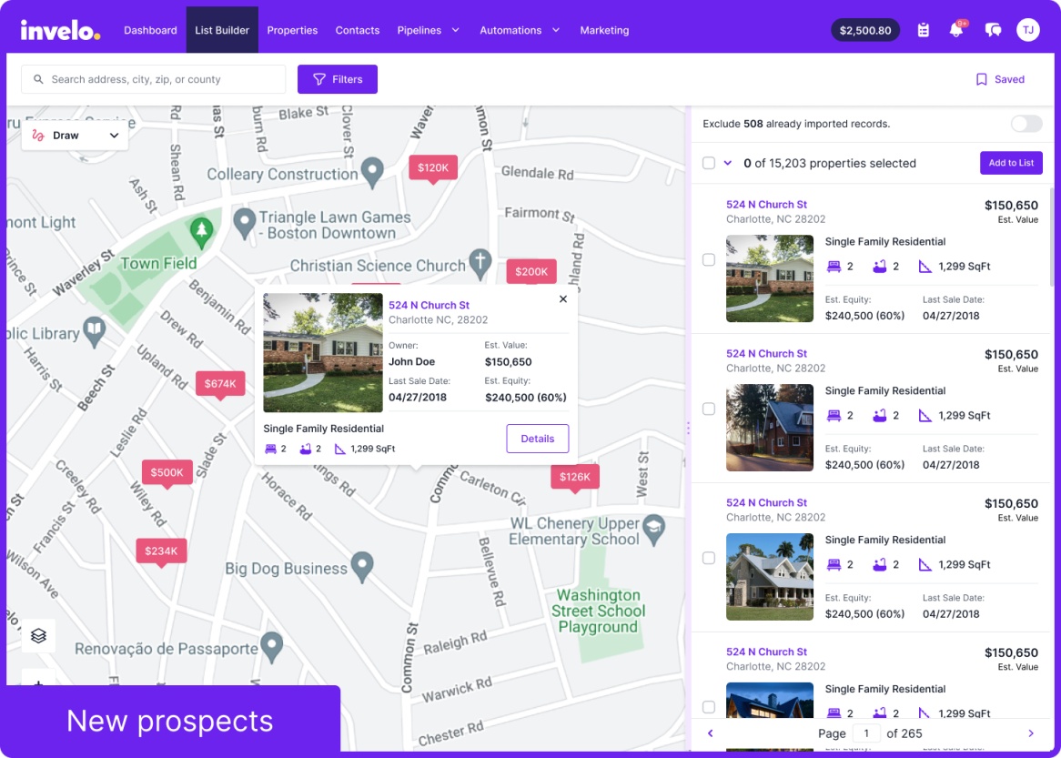Screen dimensions: 1061x758
Task: Open the chat messages icon
Action: click(993, 29)
